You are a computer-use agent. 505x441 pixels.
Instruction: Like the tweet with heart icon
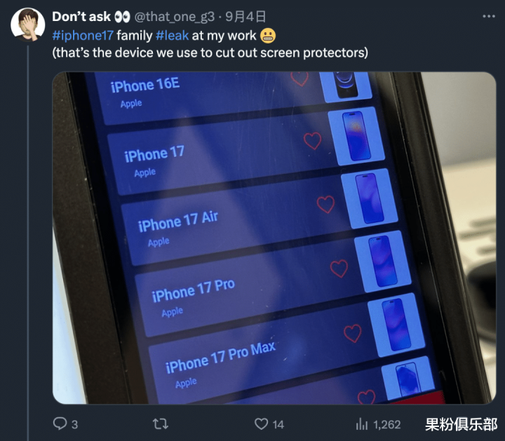[261, 424]
